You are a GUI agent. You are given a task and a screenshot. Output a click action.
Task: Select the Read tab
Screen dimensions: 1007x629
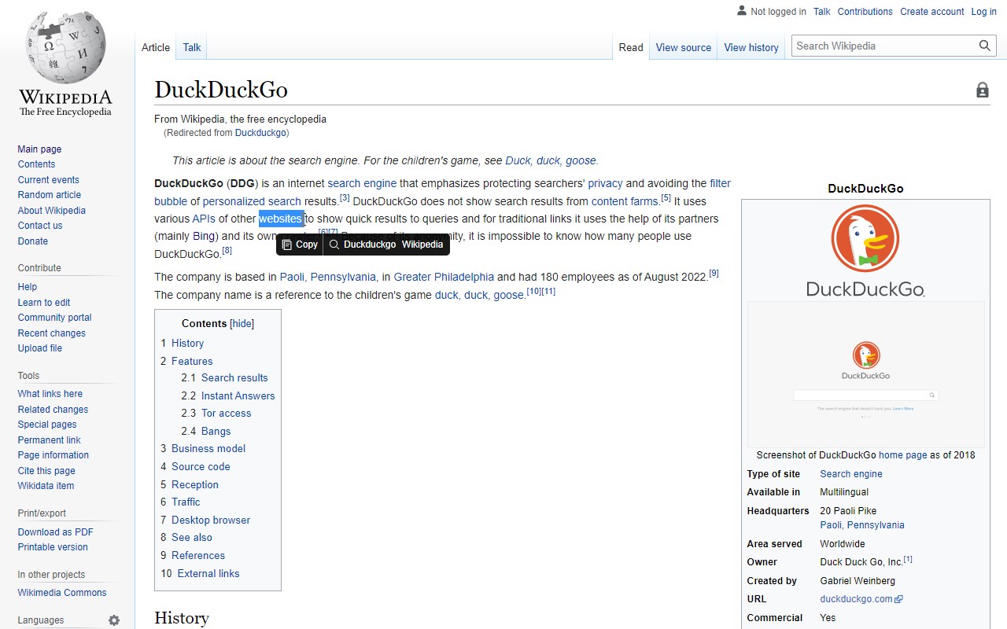coord(631,47)
